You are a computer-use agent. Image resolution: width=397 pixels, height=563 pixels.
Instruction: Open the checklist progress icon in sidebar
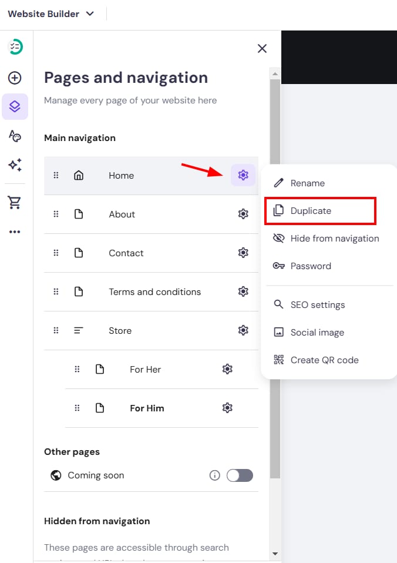click(x=15, y=46)
